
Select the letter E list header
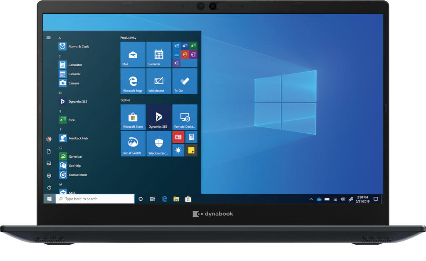click(60, 111)
